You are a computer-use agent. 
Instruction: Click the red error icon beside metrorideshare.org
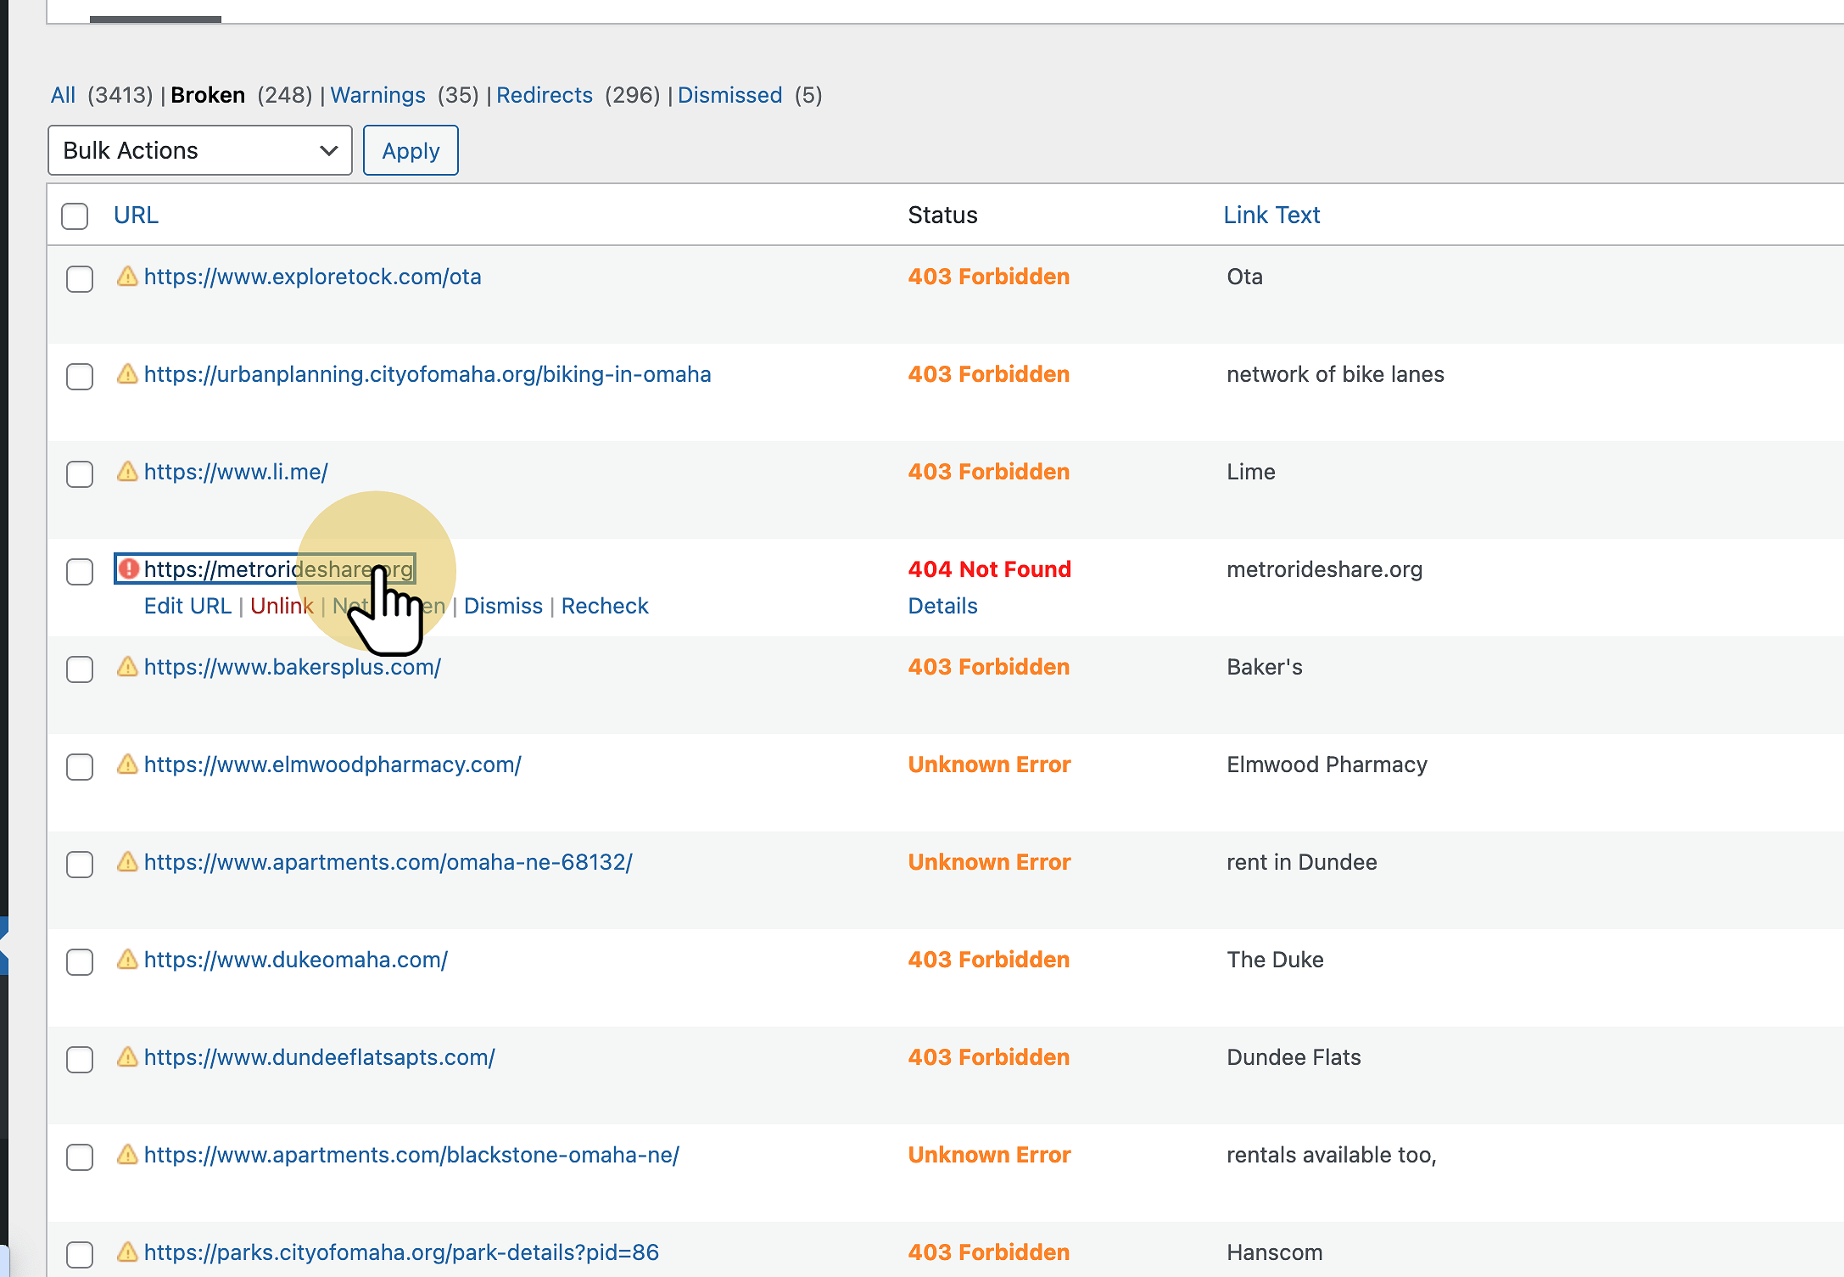tap(129, 569)
